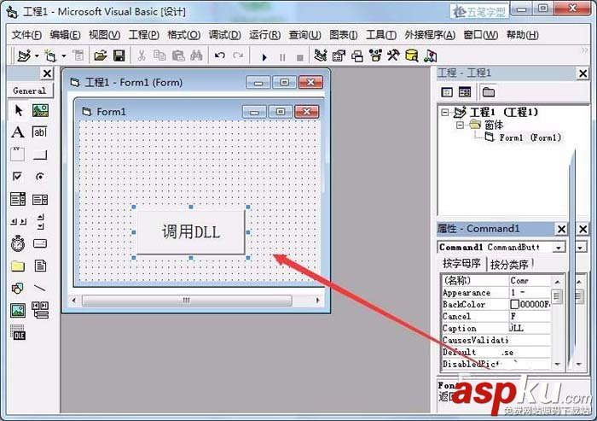Click the Save Project toolbar icon
The height and width of the screenshot is (421, 597).
pos(119,56)
